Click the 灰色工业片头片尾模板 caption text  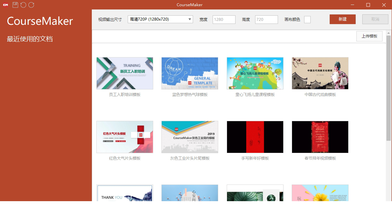click(190, 158)
